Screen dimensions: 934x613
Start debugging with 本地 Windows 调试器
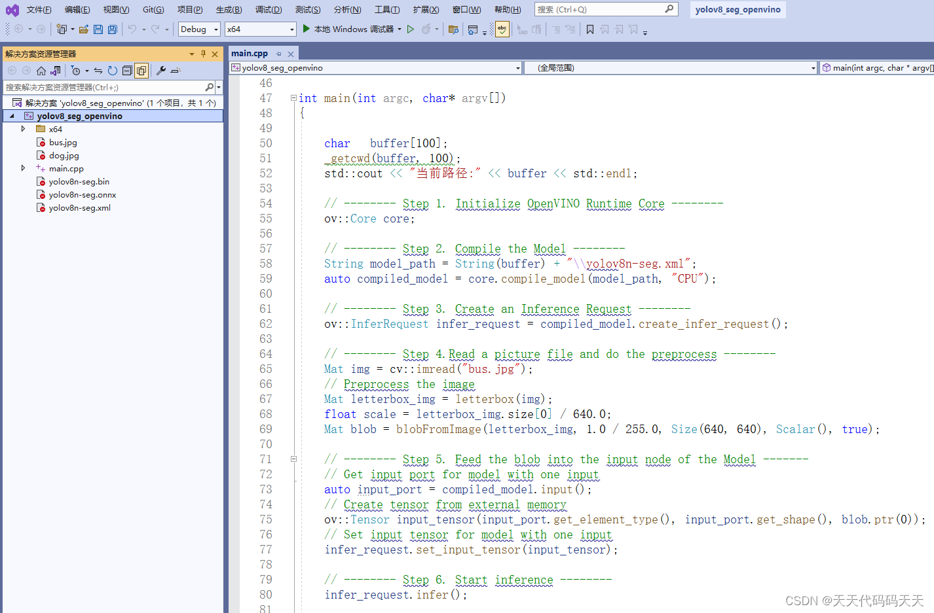click(x=348, y=29)
